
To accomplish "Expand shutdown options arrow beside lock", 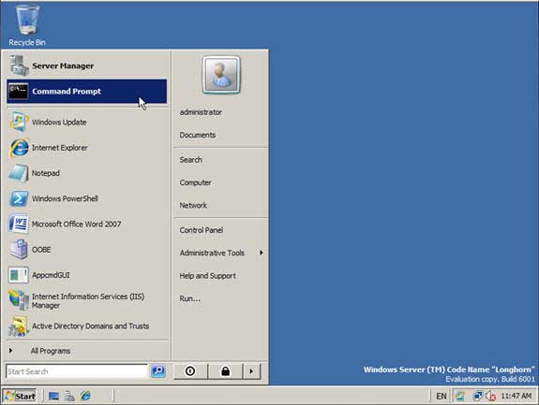I will tap(251, 371).
